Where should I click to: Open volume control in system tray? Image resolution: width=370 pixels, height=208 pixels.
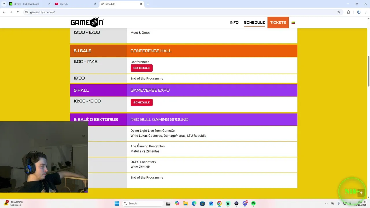pos(349,203)
